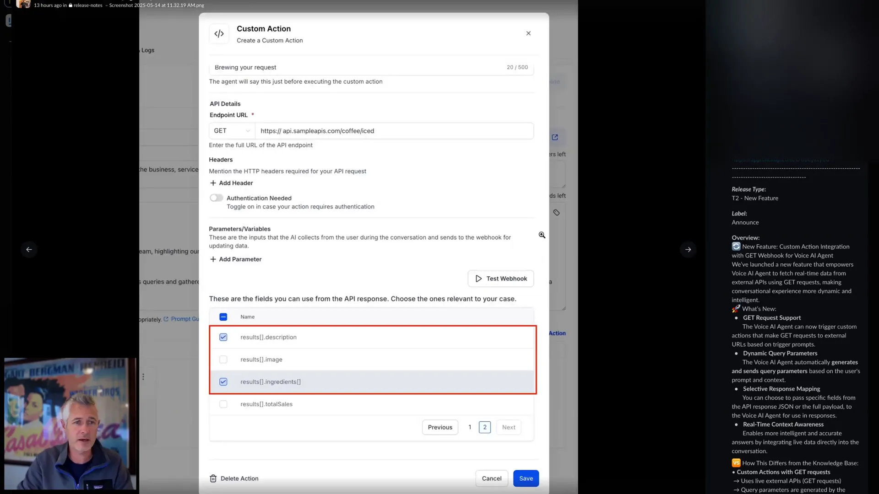Uncheck results[].ingredients[] checkbox
Screen dimensions: 879x494
[223, 382]
